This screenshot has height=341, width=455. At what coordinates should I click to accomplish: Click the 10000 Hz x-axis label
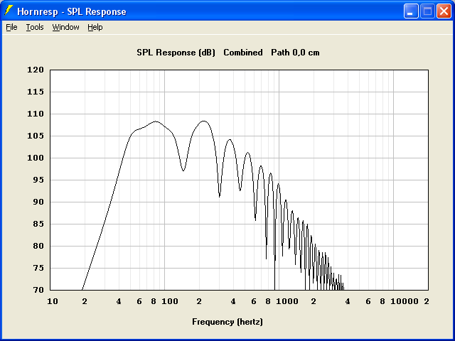click(x=405, y=301)
